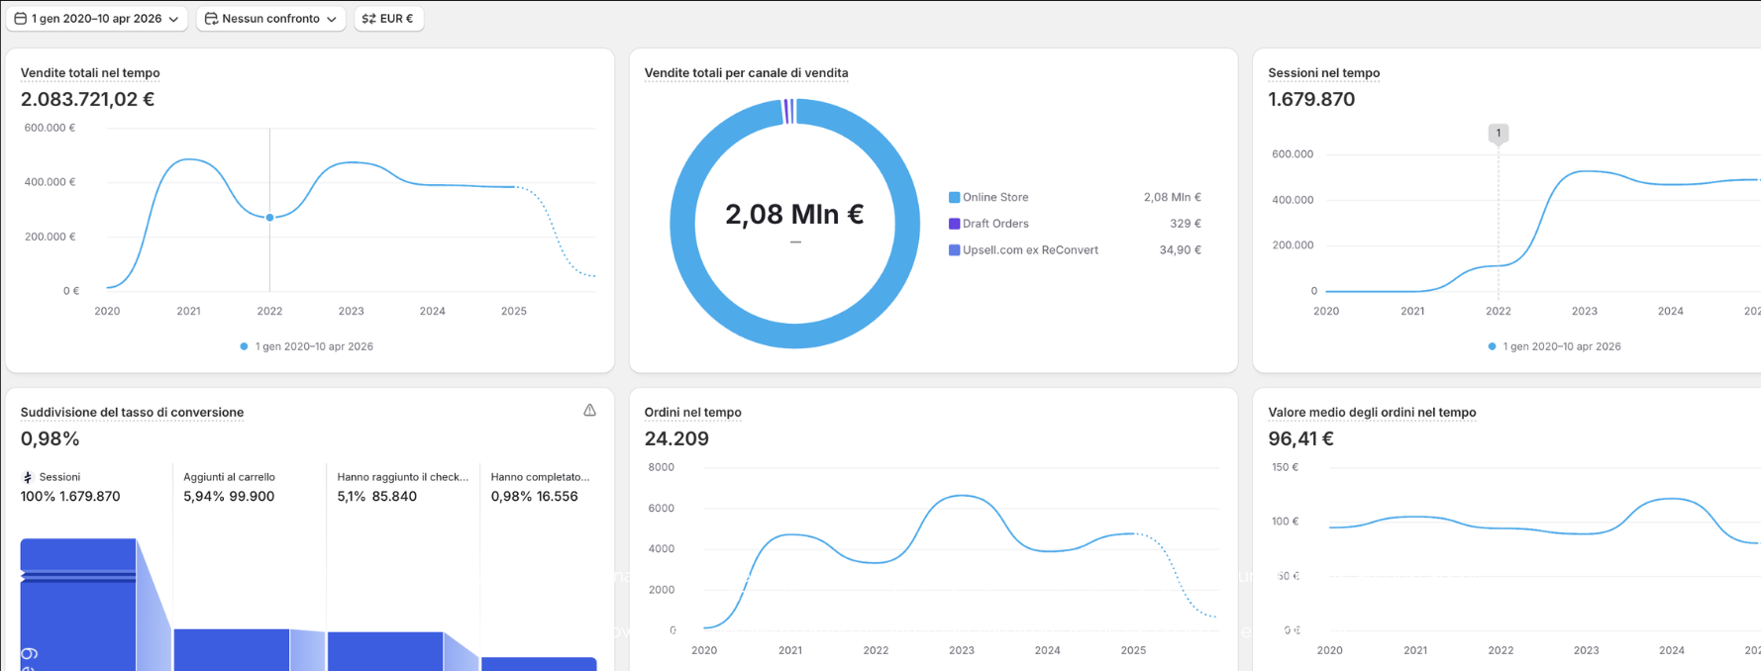Open Vendite totali per canale di vendita report

pyautogui.click(x=746, y=73)
